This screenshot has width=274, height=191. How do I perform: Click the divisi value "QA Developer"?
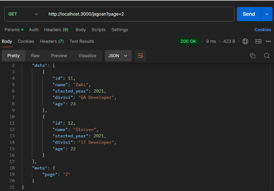[x=96, y=97]
